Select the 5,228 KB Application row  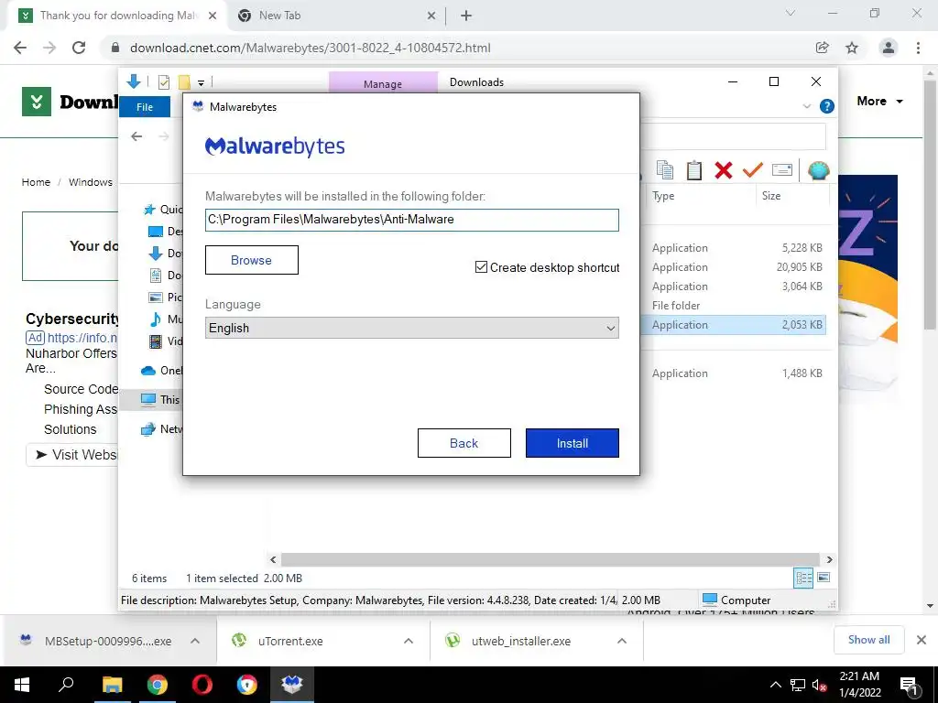736,247
